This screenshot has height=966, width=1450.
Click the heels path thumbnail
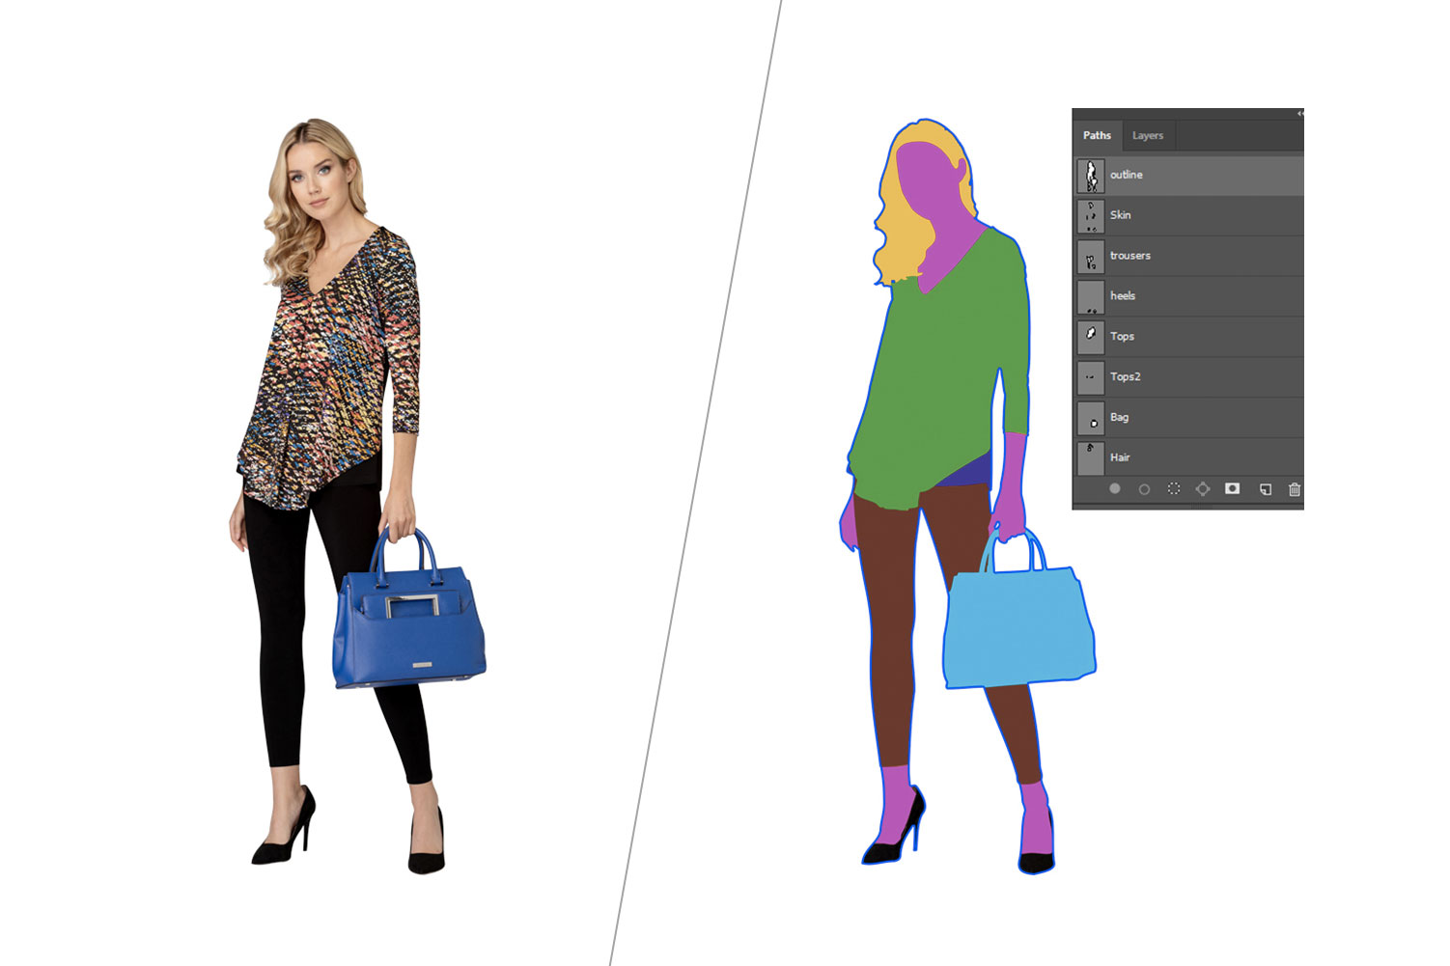click(x=1091, y=297)
